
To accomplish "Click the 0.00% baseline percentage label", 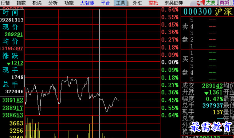I will coord(170,62).
